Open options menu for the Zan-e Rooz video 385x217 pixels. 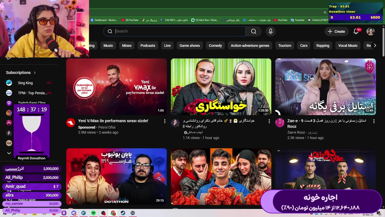pos(374,121)
